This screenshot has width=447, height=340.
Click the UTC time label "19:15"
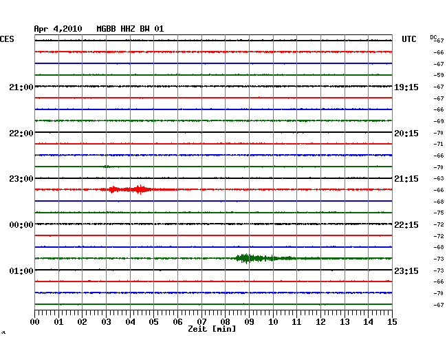click(x=406, y=87)
